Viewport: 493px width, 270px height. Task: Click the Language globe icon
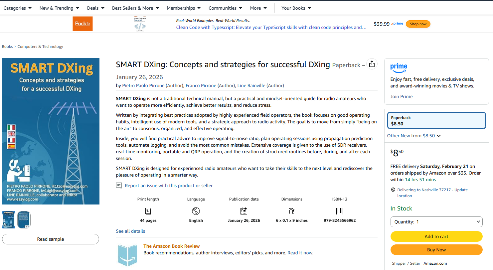click(196, 211)
